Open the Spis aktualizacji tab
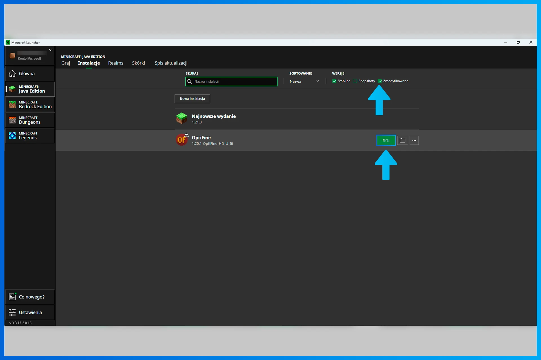The height and width of the screenshot is (360, 541). pos(171,63)
